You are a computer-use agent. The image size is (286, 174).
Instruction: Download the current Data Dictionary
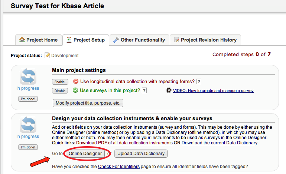point(220,143)
